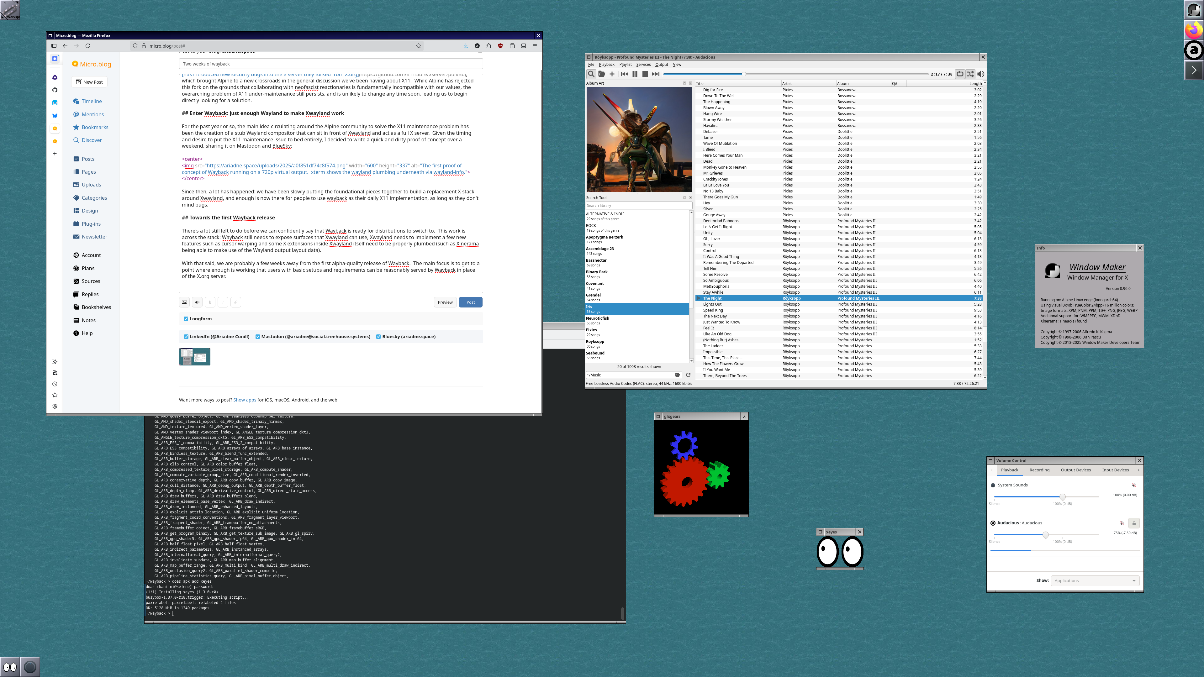
Task: Skip to the next track in Audacious
Action: [x=656, y=74]
